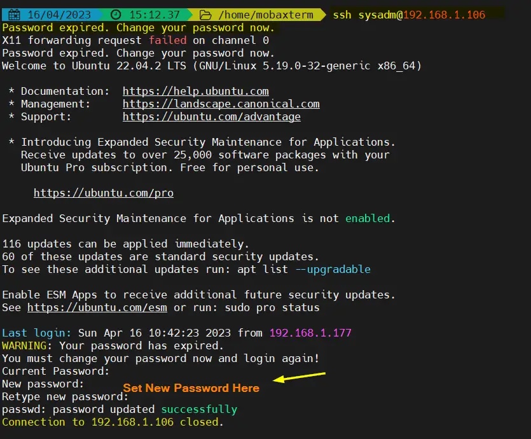
Task: Click the calendar icon in the prompt
Action: pyautogui.click(x=13, y=15)
